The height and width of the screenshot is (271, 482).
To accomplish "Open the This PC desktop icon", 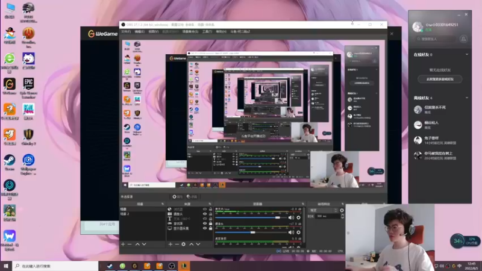I will click(x=10, y=10).
